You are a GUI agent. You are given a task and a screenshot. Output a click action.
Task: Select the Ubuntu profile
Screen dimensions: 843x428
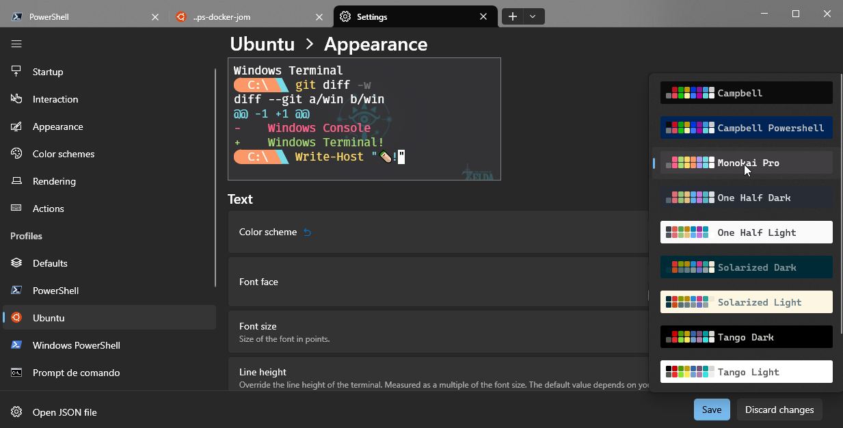click(109, 318)
